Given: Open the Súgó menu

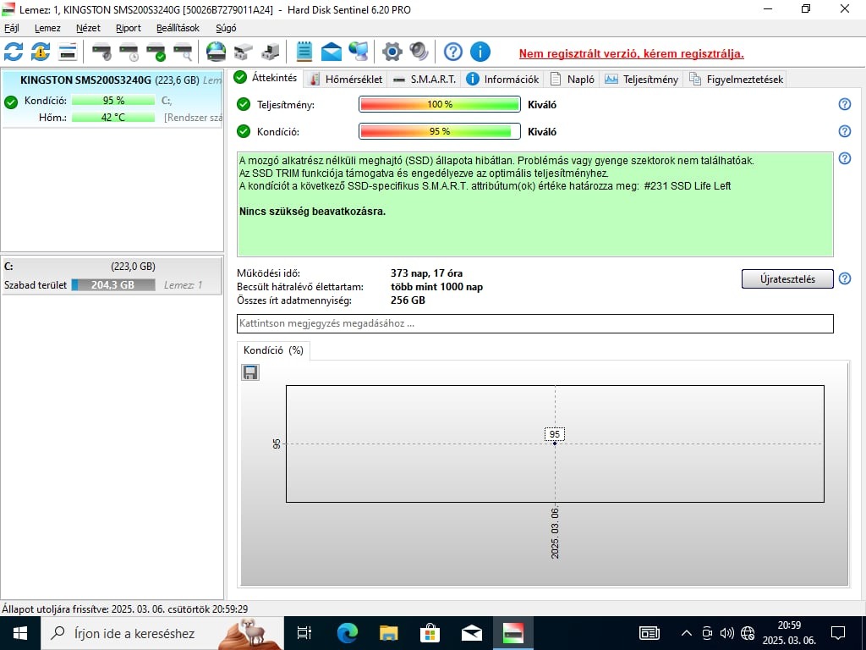Looking at the screenshot, I should pos(226,28).
